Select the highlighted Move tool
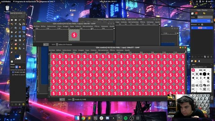 [x=24, y=28]
